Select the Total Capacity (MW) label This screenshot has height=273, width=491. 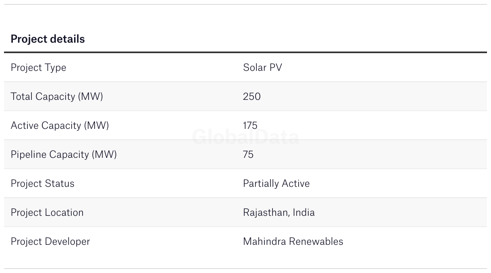(x=57, y=97)
